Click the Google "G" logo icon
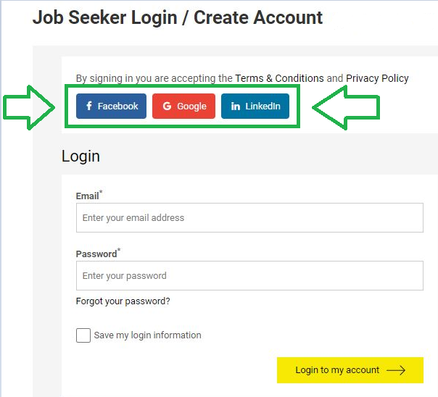The width and height of the screenshot is (438, 397). click(x=167, y=106)
